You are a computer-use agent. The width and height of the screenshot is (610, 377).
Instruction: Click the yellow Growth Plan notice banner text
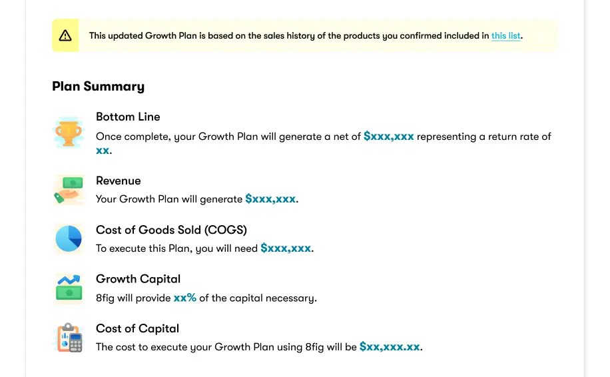(x=306, y=36)
